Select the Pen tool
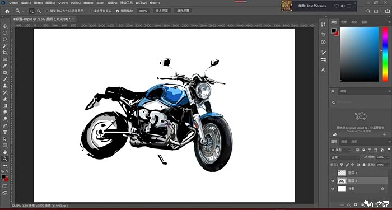392x210 pixels. 4,125
